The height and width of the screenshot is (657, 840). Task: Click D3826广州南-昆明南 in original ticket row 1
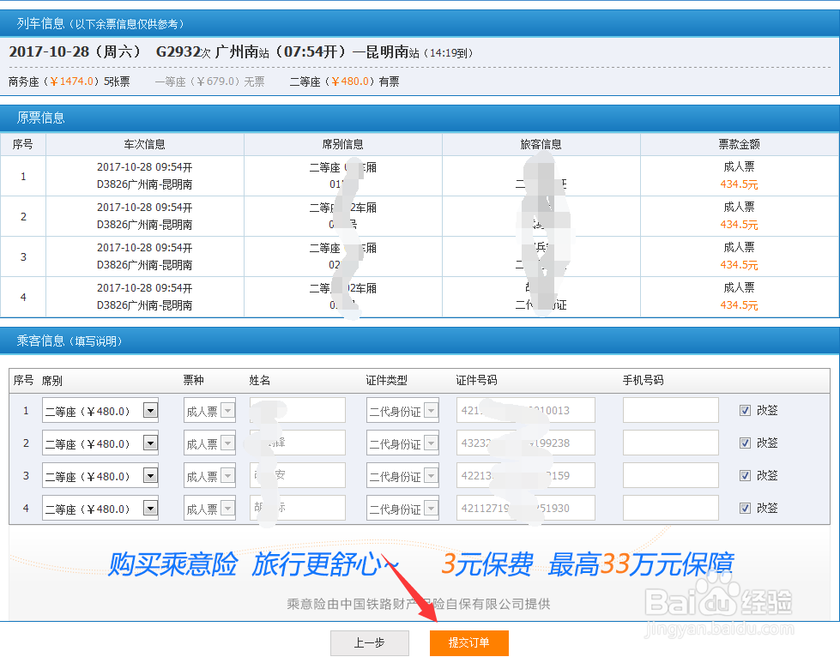(145, 184)
